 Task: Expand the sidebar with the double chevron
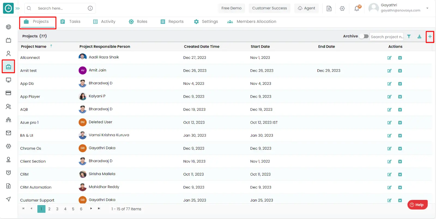tap(18, 8)
